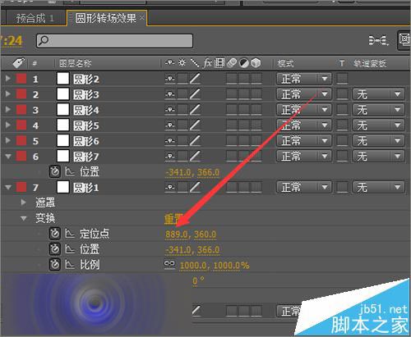411x337 pixels.
Task: Click the 模式 column header
Action: (x=285, y=63)
